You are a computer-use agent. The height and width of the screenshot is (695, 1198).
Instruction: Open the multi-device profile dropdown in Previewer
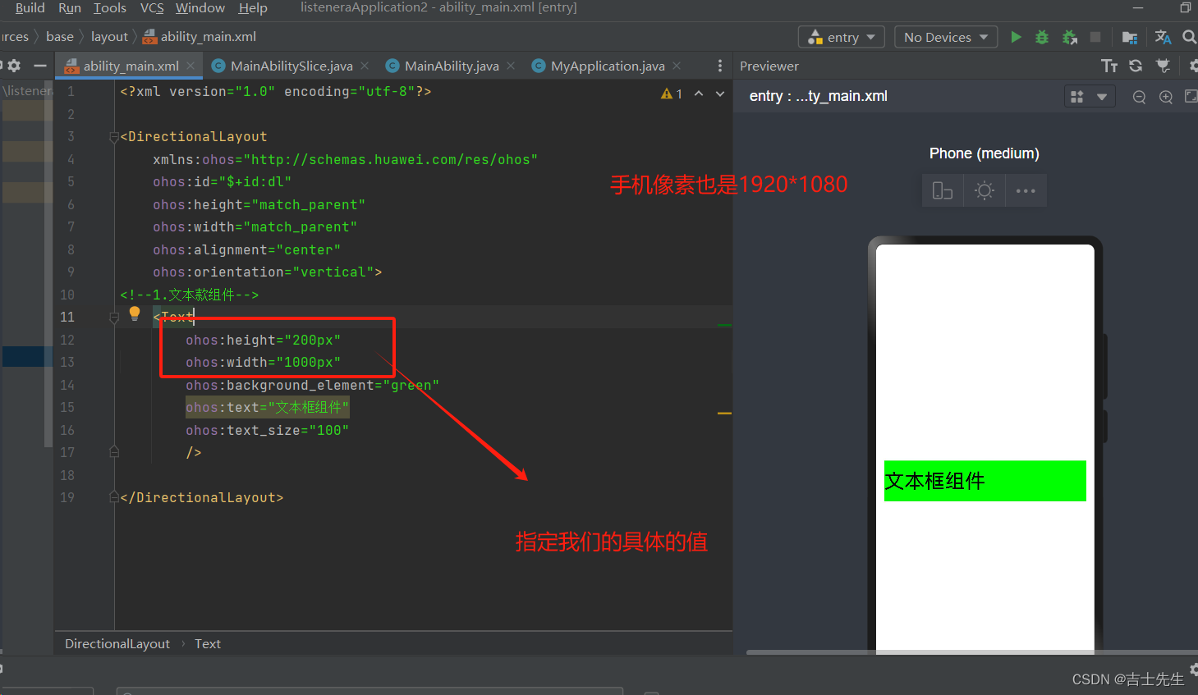tap(1089, 97)
